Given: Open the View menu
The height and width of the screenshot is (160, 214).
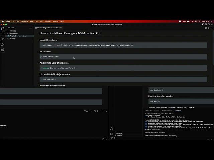Looking at the screenshot, I should click(x=32, y=21).
